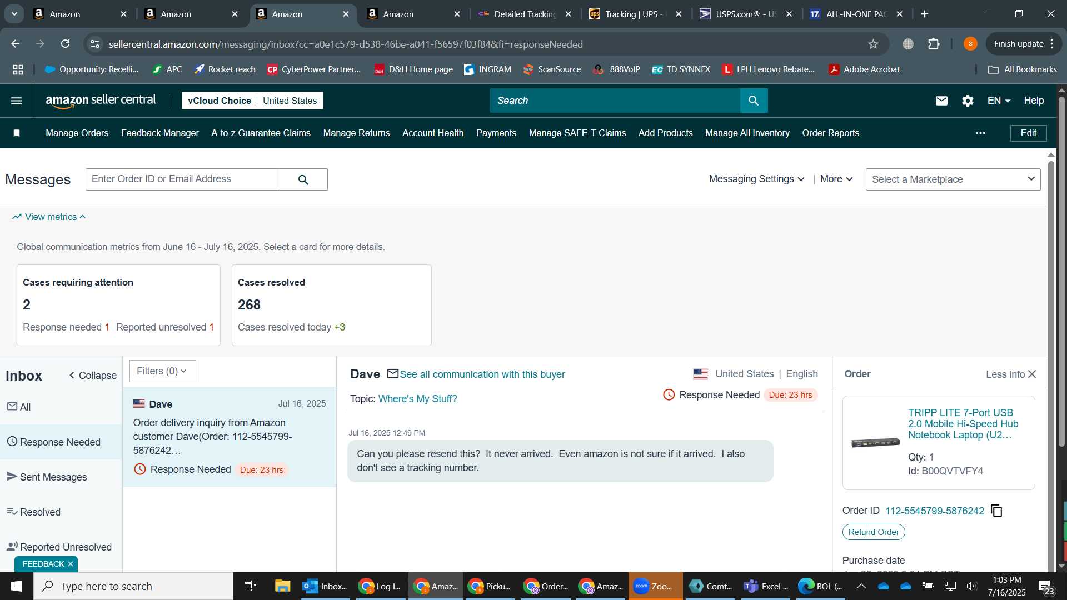The height and width of the screenshot is (600, 1067).
Task: Click the Edit button in nav bar
Action: pyautogui.click(x=1028, y=133)
